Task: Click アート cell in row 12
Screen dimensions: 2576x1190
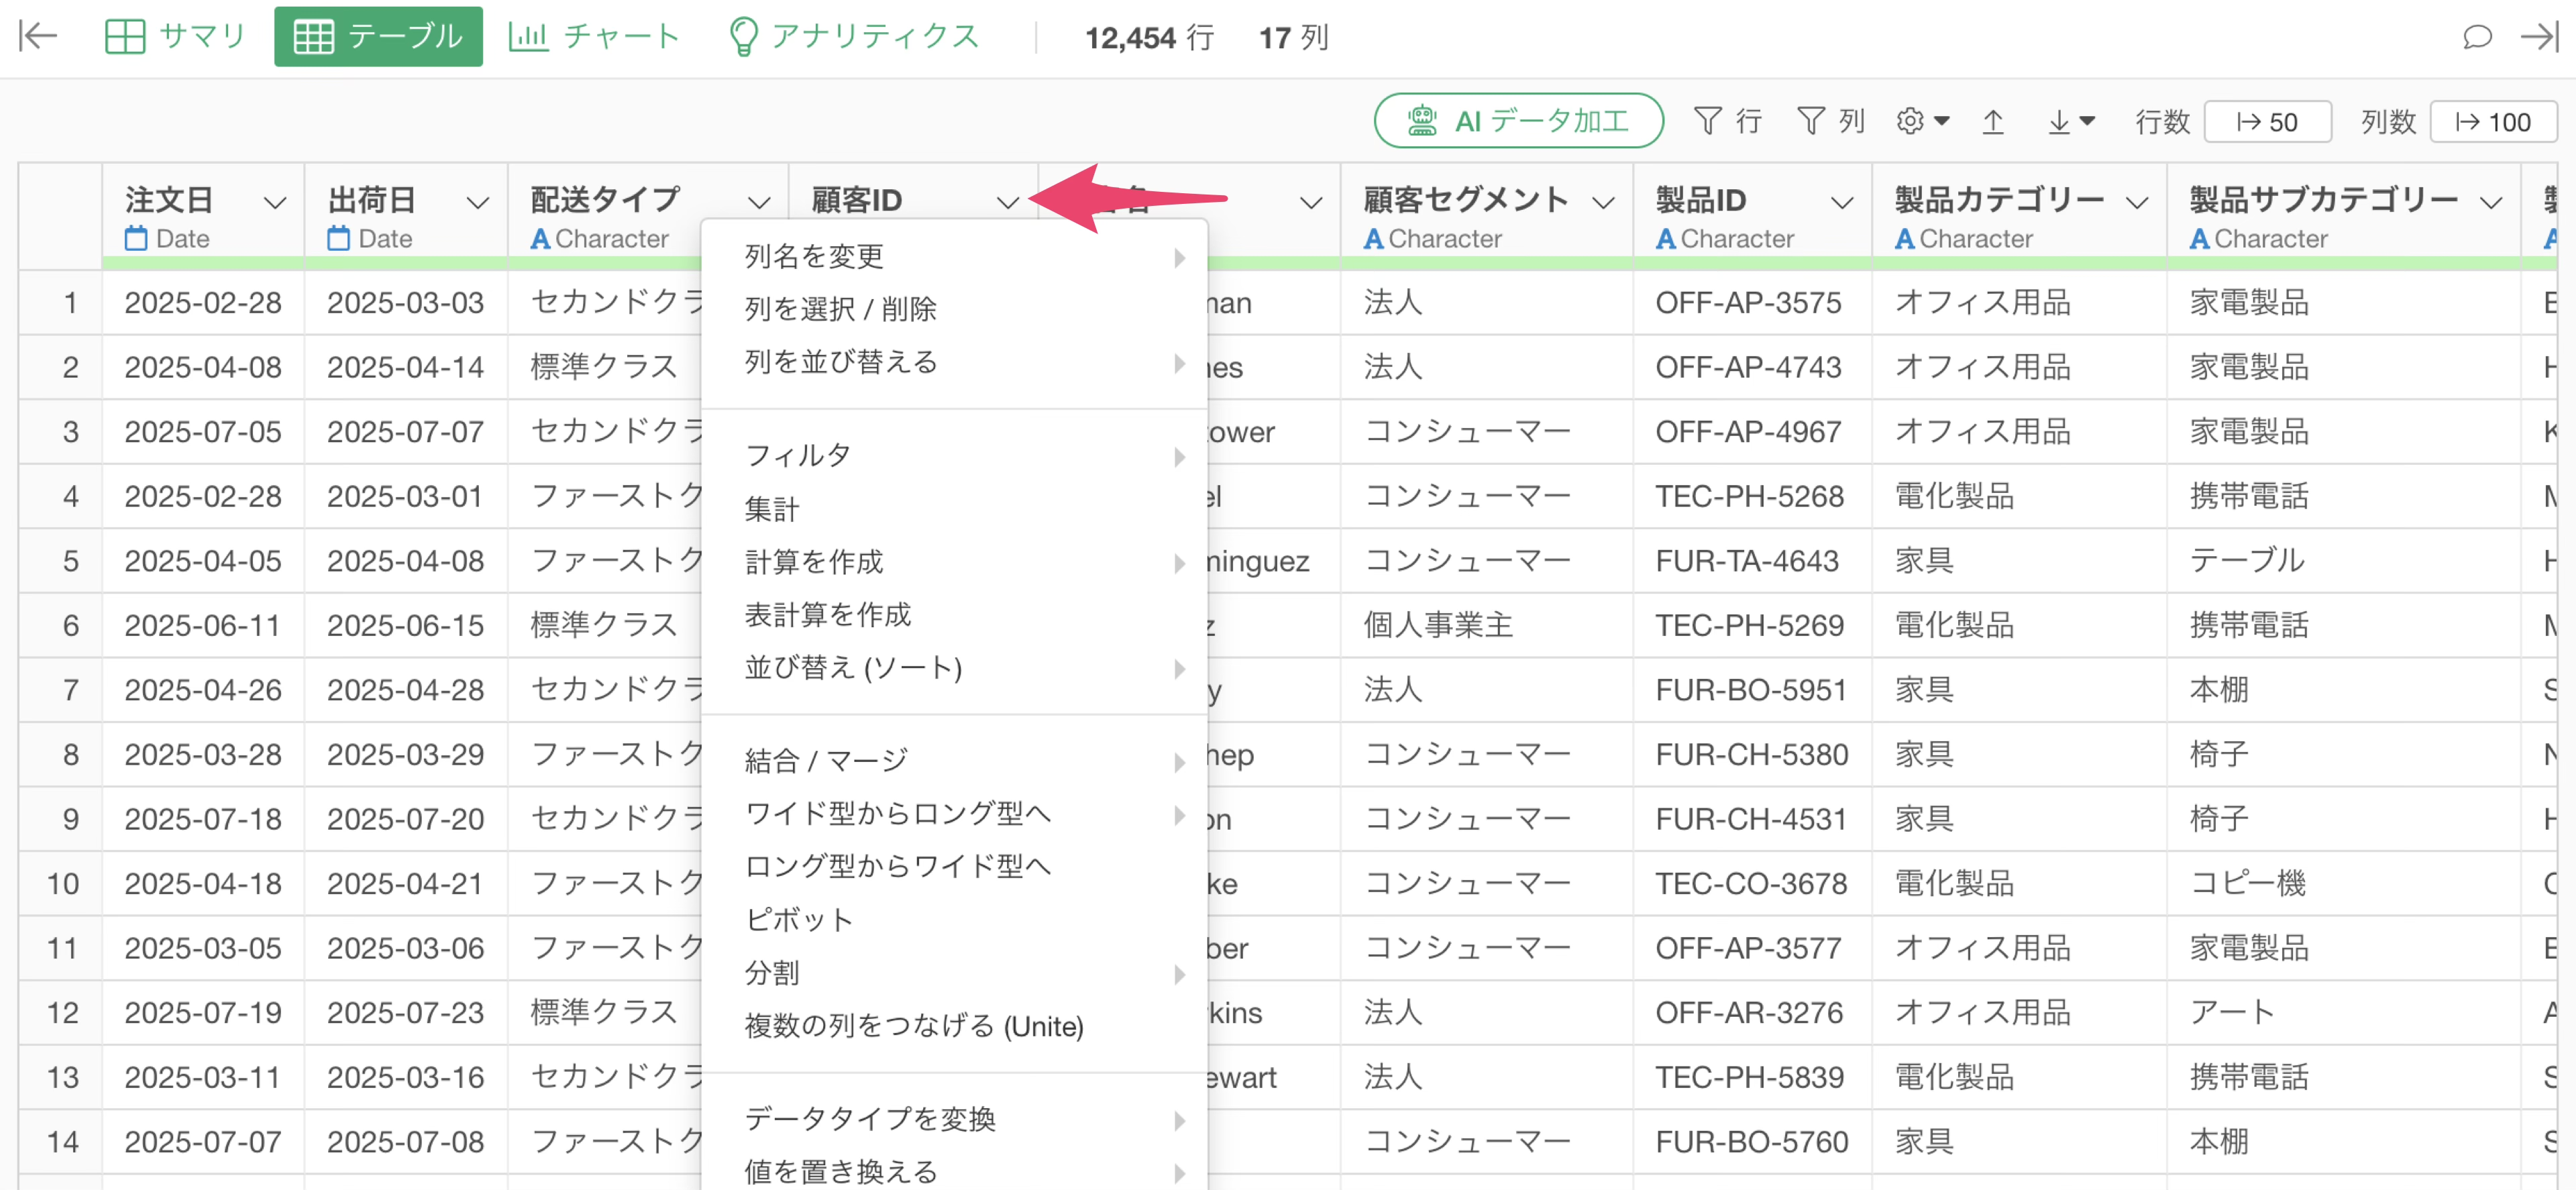Action: tap(2343, 1013)
